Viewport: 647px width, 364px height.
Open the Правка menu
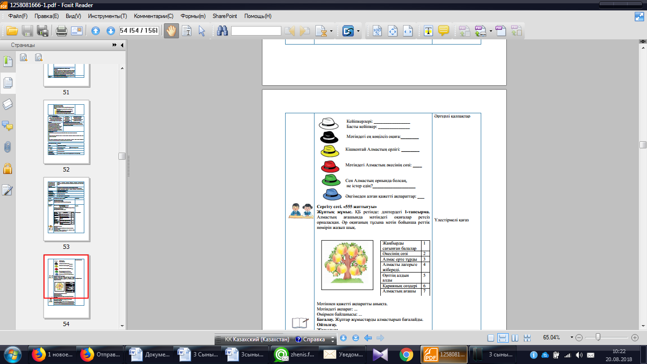point(46,16)
